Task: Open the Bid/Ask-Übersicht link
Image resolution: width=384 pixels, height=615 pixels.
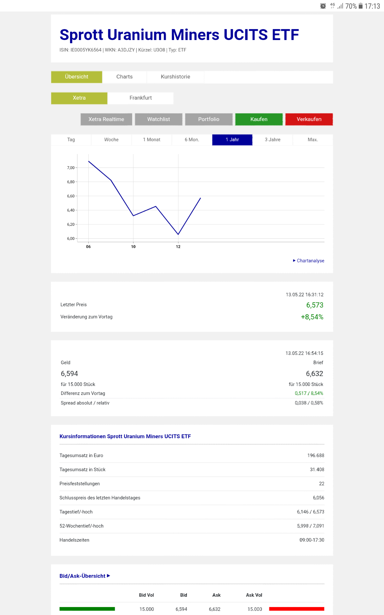Action: [82, 576]
